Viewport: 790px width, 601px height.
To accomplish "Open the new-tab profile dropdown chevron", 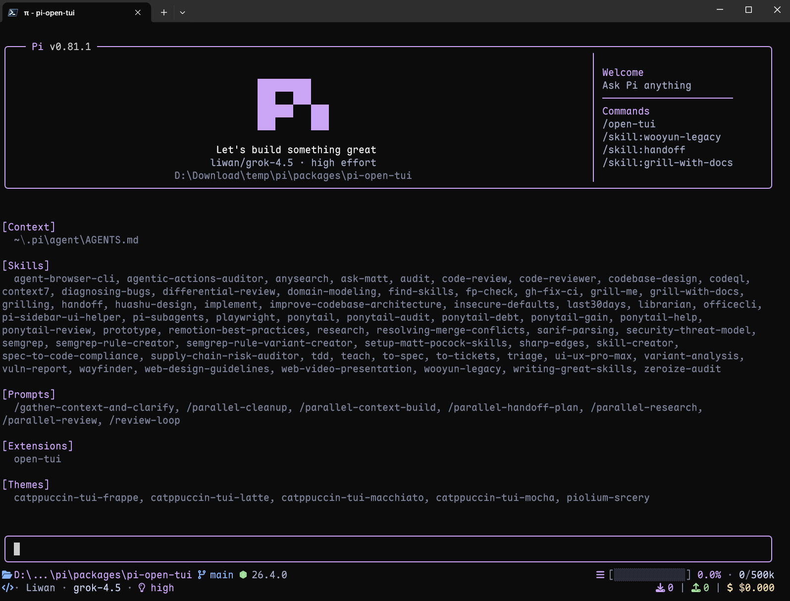I will 182,12.
